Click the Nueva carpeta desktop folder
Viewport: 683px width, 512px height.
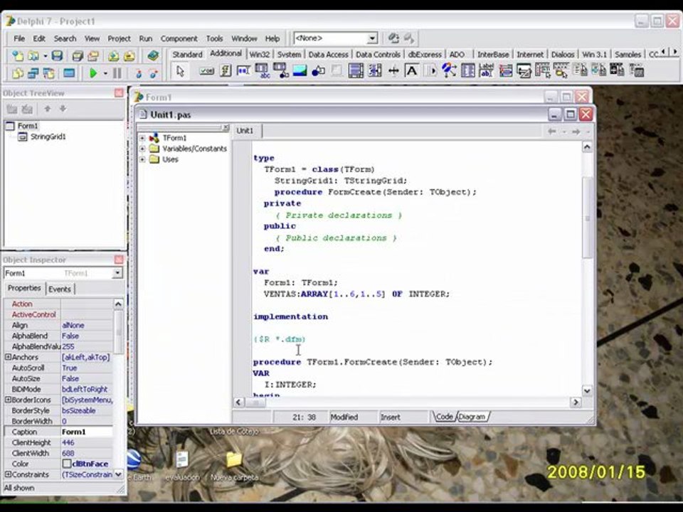234,465
